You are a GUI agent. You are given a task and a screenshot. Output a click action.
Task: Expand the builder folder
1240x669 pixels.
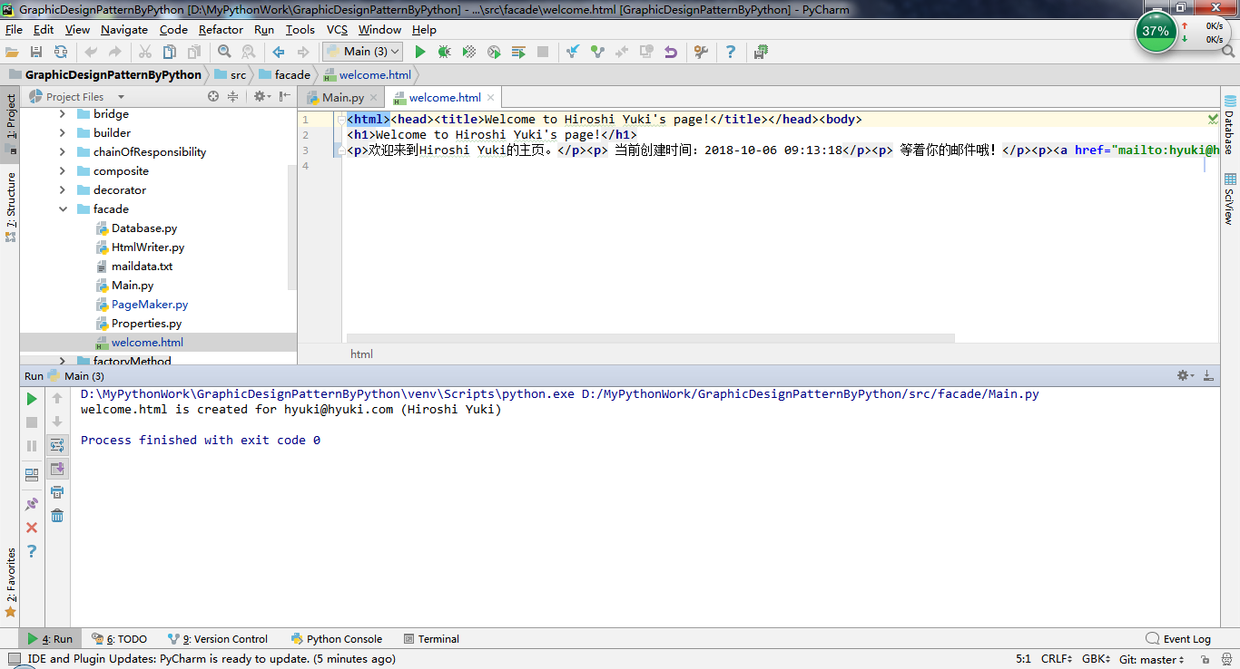pyautogui.click(x=63, y=133)
